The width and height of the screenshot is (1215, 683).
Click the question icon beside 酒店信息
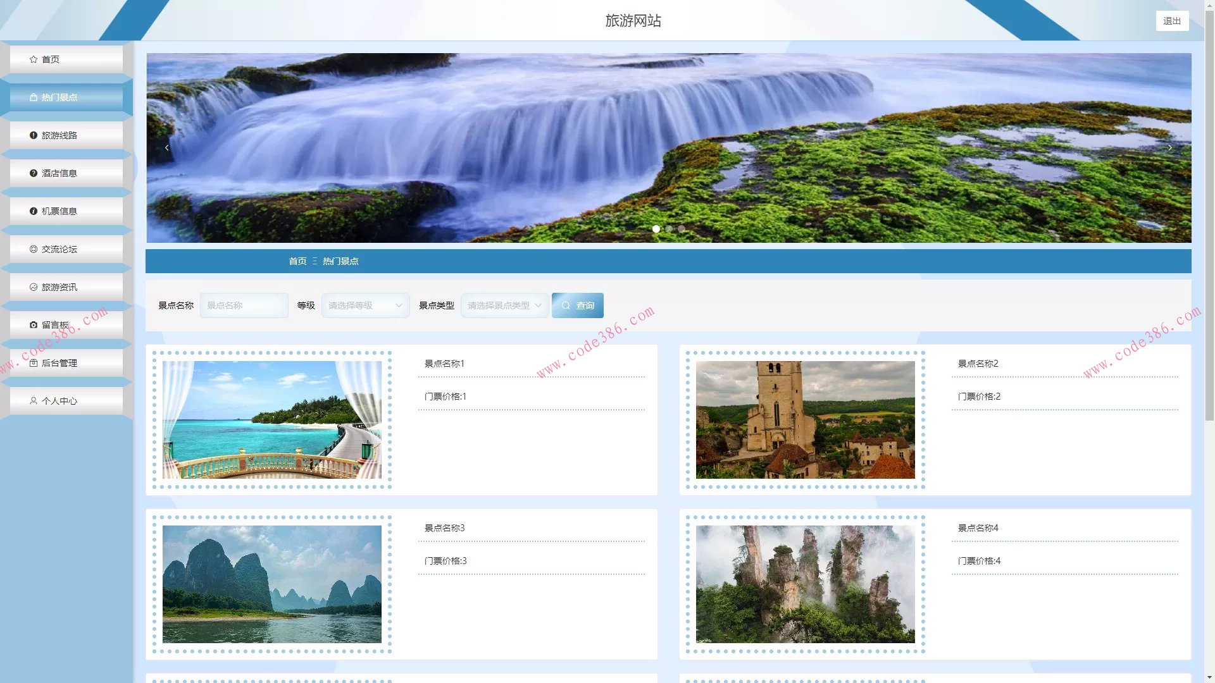tap(34, 173)
